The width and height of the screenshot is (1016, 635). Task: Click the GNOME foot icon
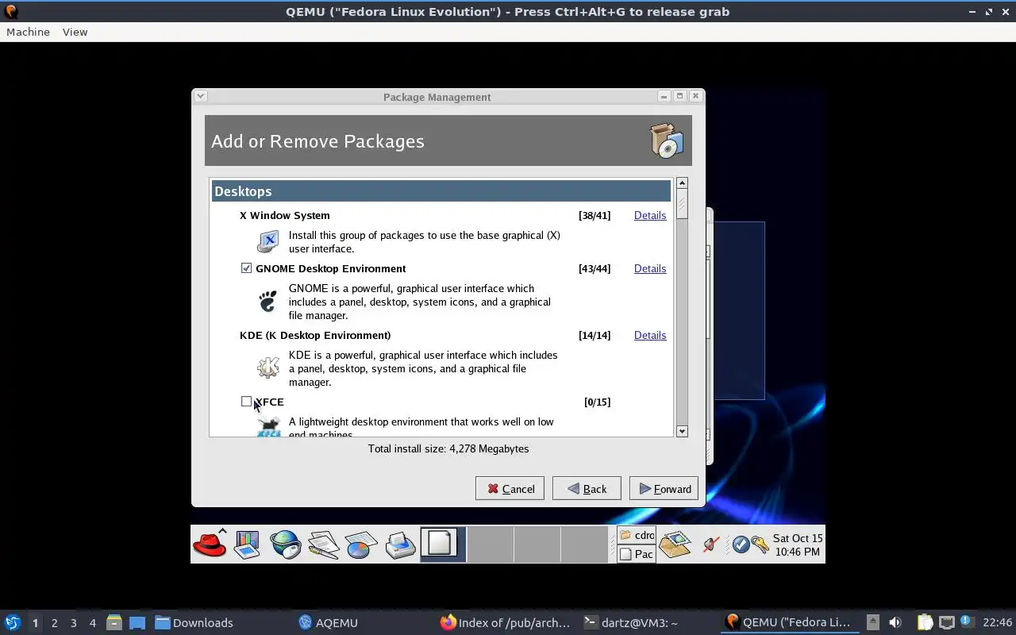point(268,301)
